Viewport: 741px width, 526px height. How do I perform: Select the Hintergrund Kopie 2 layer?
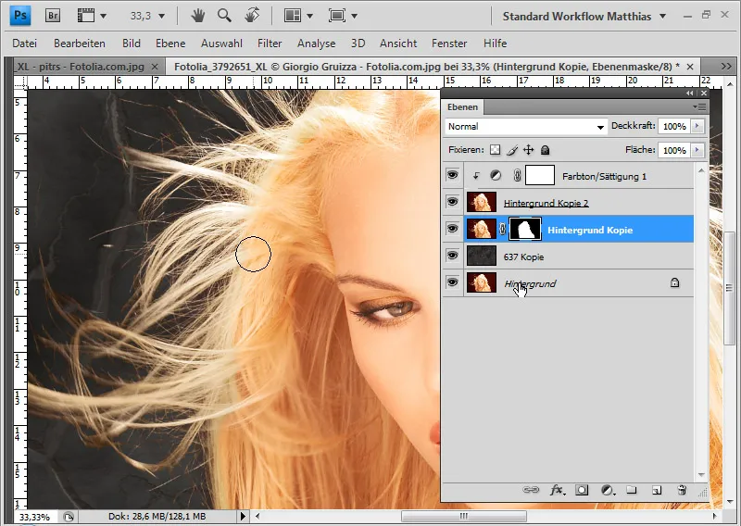(x=579, y=202)
